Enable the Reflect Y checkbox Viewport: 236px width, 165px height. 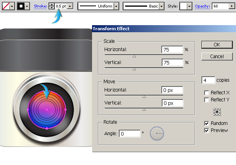click(206, 100)
